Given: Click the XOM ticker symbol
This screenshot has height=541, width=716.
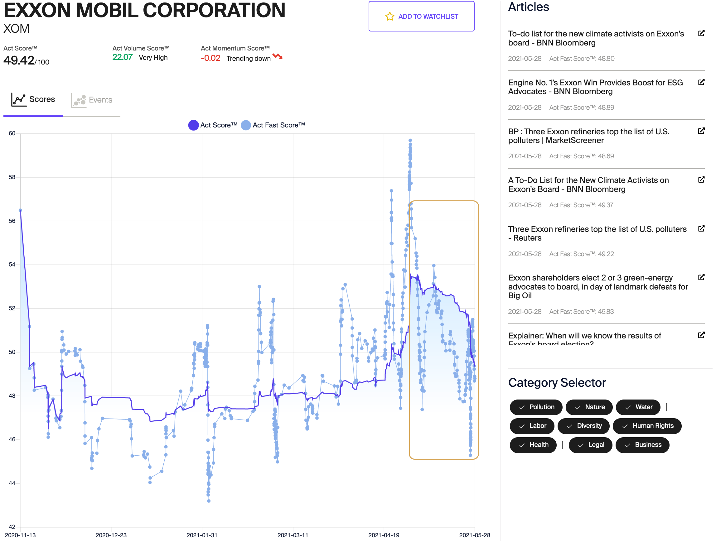Looking at the screenshot, I should pos(17,29).
